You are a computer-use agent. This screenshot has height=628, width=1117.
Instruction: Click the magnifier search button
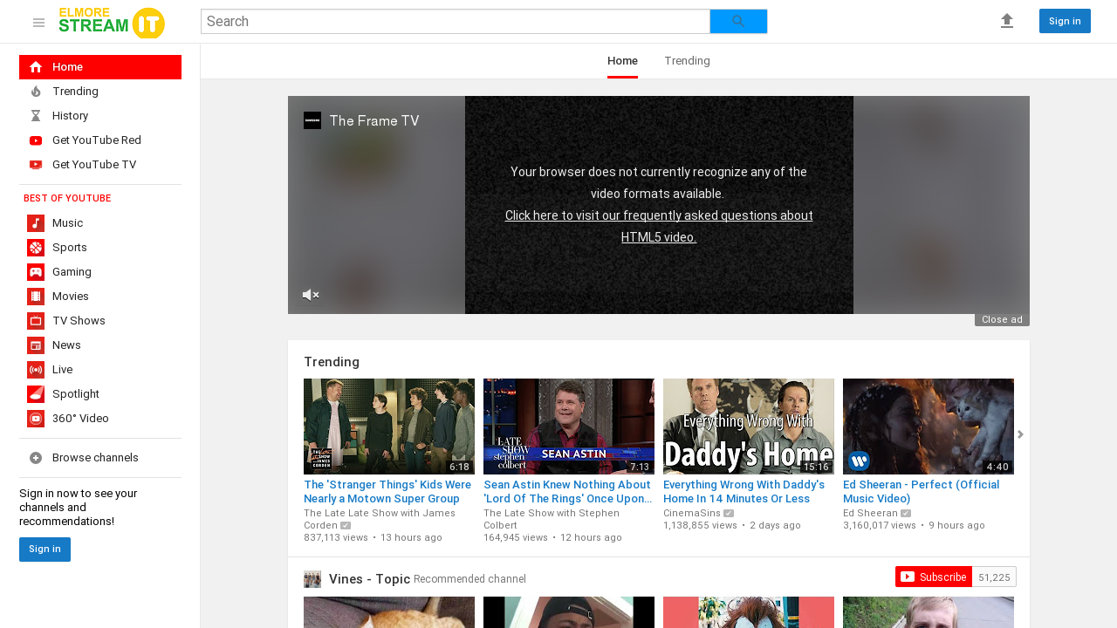click(738, 21)
